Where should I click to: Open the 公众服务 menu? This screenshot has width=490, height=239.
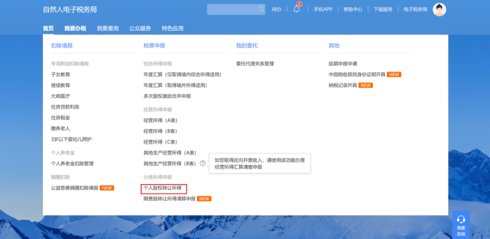pyautogui.click(x=140, y=28)
